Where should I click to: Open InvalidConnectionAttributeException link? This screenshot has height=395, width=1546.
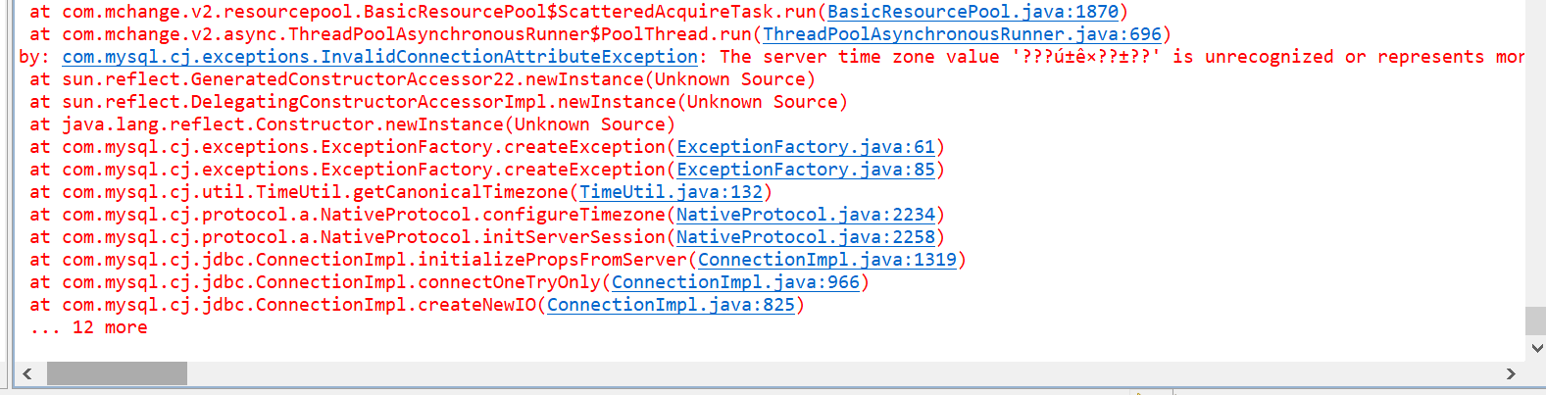[x=380, y=57]
